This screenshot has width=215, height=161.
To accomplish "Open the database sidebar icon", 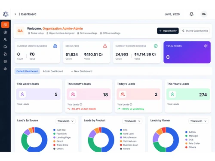I will 5,61.
